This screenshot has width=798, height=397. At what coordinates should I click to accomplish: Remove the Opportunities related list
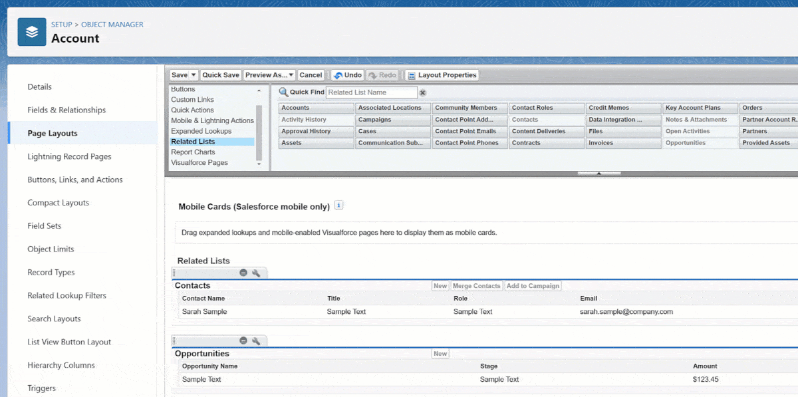click(x=243, y=341)
